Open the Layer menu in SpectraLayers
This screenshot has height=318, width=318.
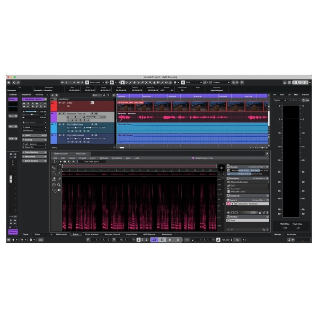click(93, 158)
